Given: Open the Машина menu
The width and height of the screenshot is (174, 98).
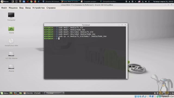Looking at the screenshot, I should pyautogui.click(x=13, y=8).
